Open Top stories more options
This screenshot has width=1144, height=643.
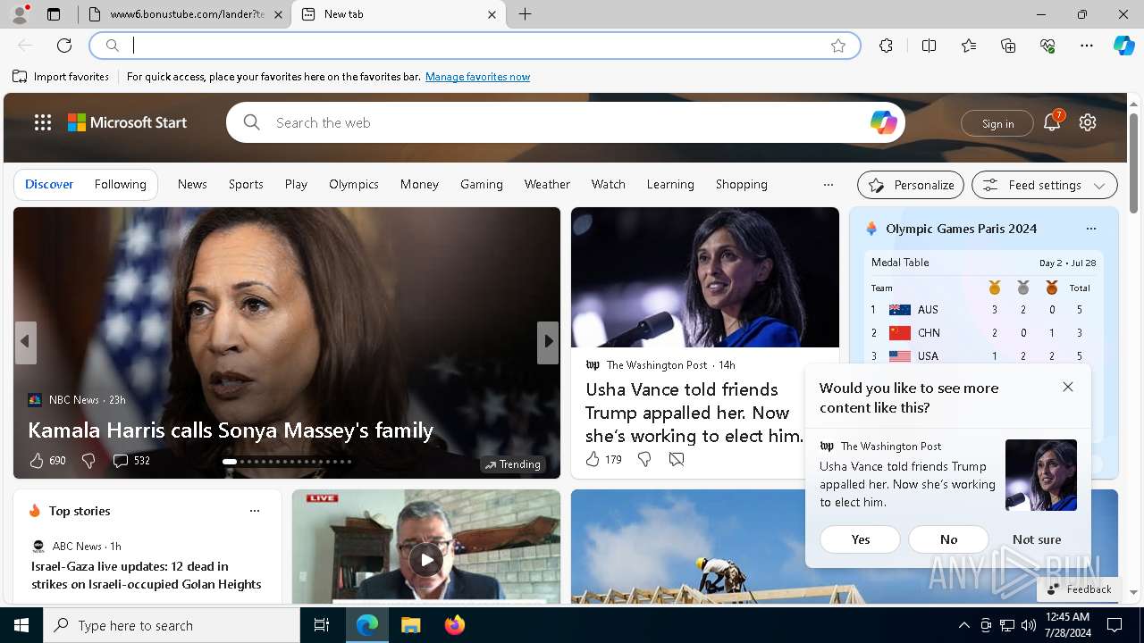255,511
